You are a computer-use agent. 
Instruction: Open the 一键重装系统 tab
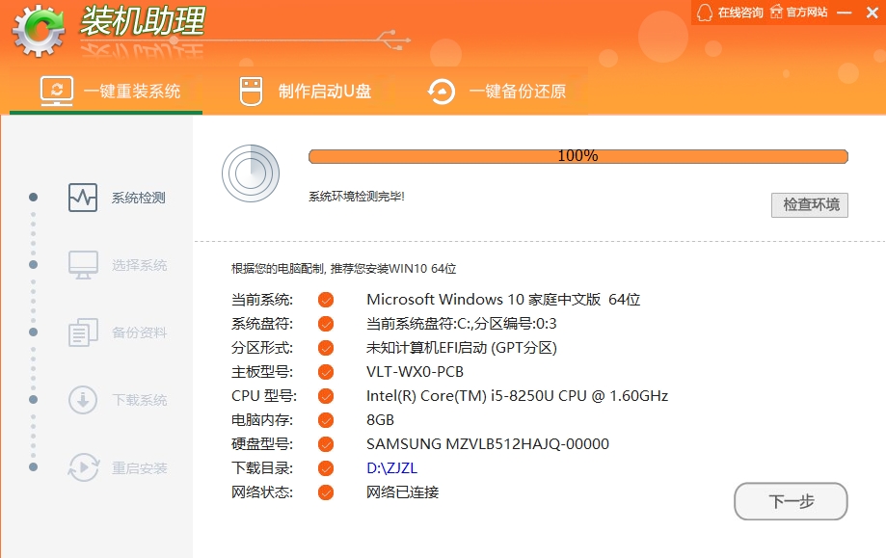(x=106, y=91)
